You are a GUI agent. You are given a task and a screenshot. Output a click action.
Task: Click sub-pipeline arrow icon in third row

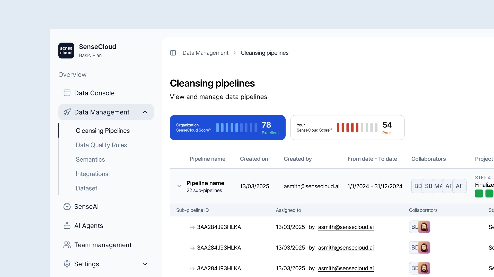point(192,268)
